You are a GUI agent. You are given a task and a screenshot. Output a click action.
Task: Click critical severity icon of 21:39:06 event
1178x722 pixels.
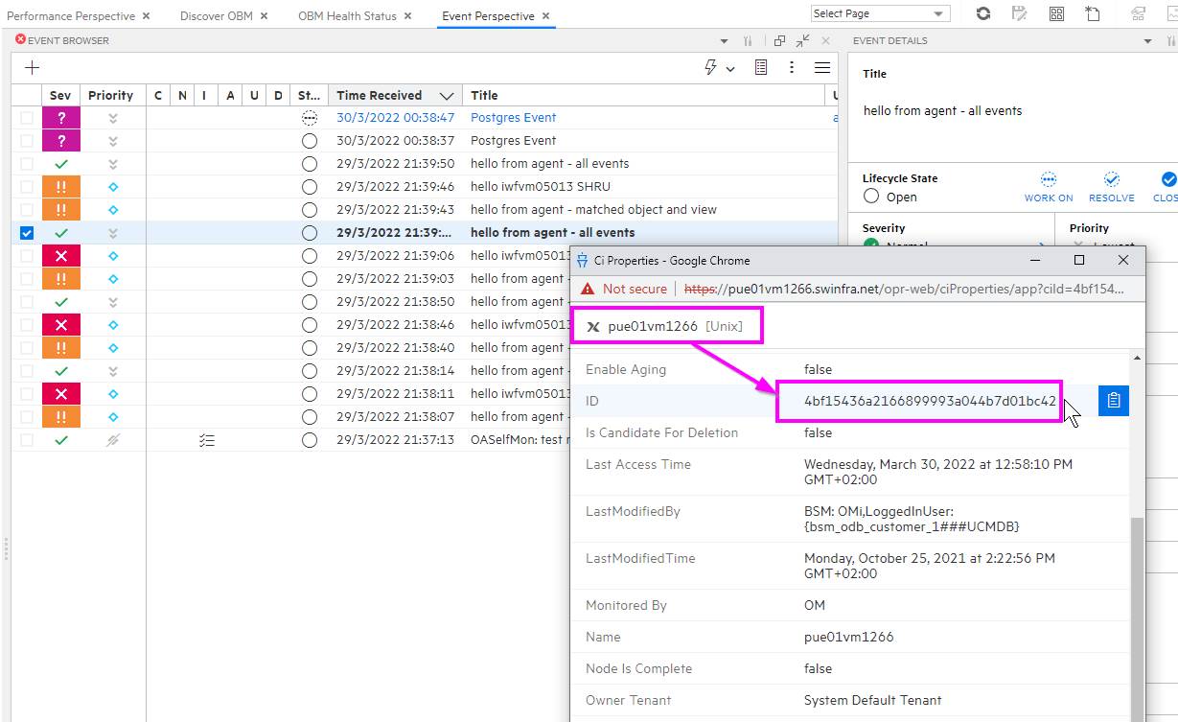(61, 256)
